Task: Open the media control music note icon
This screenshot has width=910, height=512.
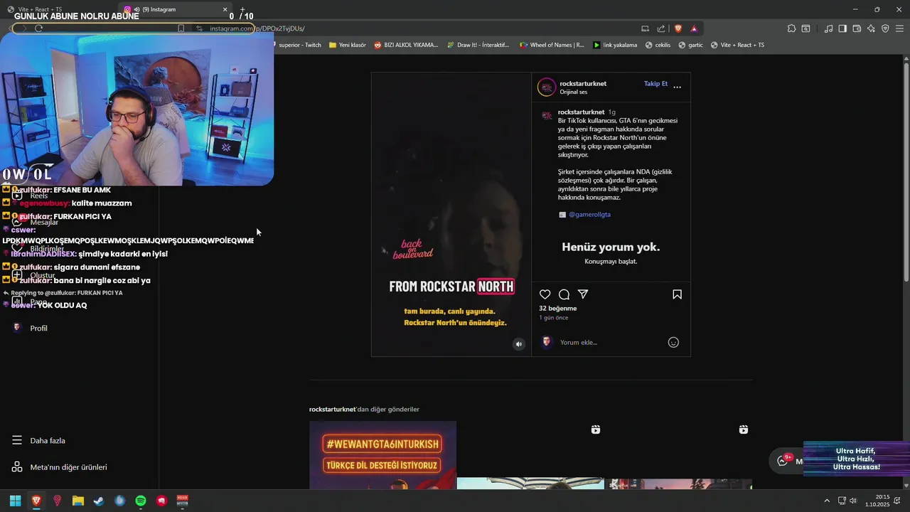Action: pos(828,28)
